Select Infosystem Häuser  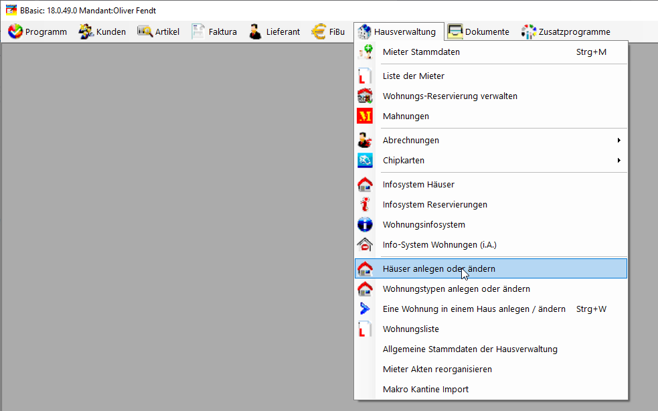pos(491,184)
